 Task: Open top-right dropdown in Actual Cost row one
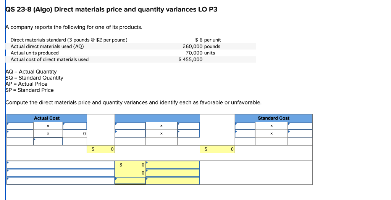[74, 126]
